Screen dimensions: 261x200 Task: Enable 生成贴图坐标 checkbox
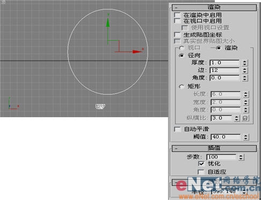point(177,34)
